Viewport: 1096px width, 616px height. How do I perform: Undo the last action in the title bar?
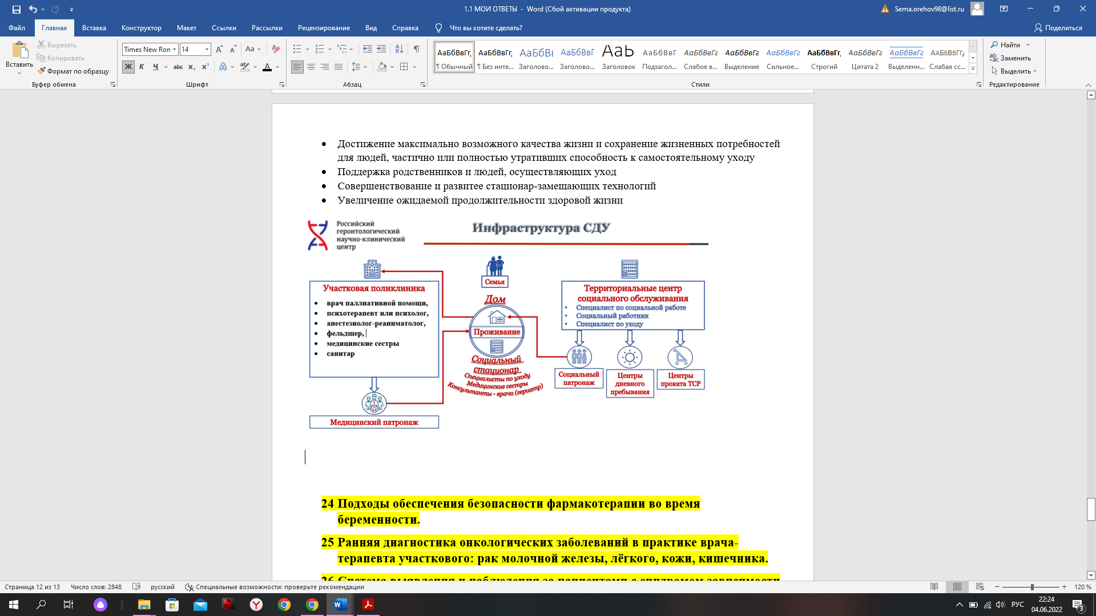(x=33, y=9)
